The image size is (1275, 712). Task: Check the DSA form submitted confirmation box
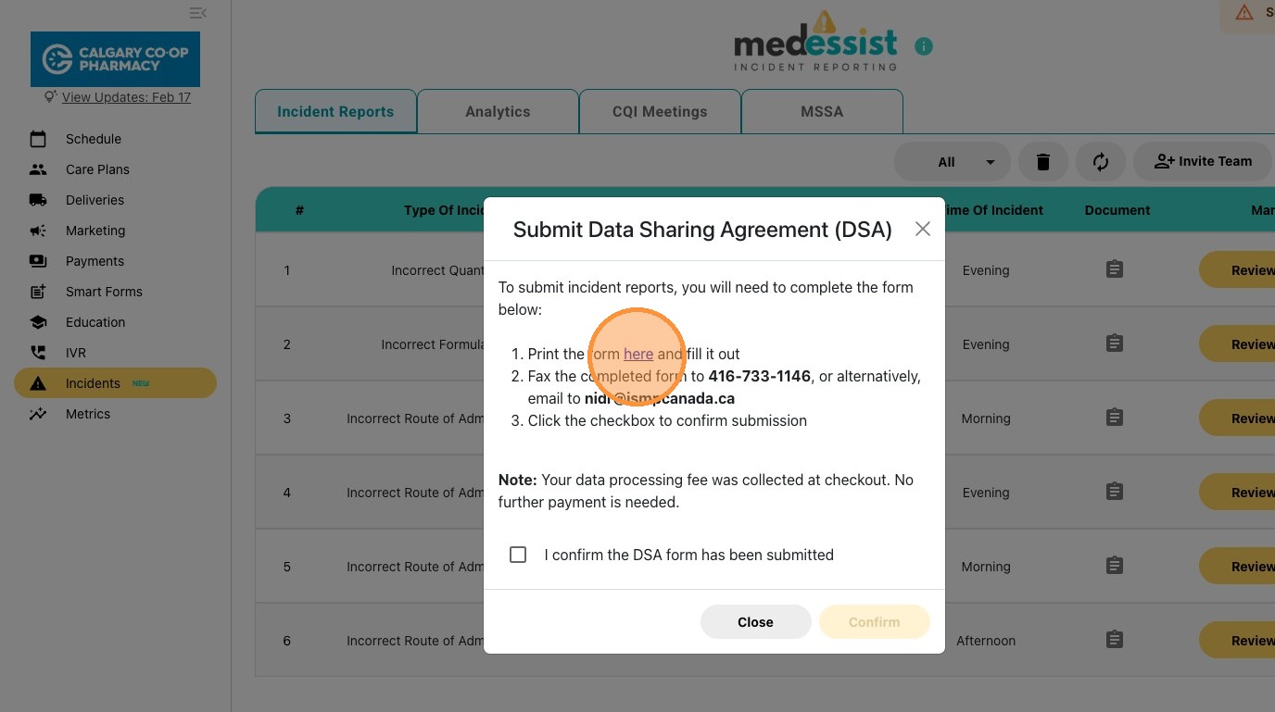tap(518, 555)
